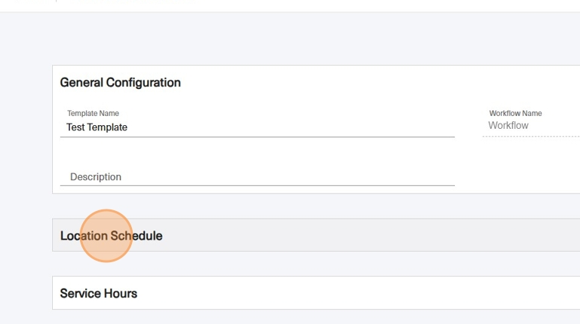Click the underline beneath the Description field
This screenshot has width=580, height=324.
(x=257, y=185)
